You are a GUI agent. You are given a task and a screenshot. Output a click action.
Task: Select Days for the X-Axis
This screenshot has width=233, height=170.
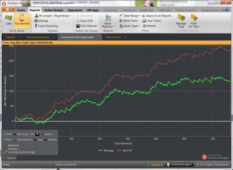pos(35,140)
